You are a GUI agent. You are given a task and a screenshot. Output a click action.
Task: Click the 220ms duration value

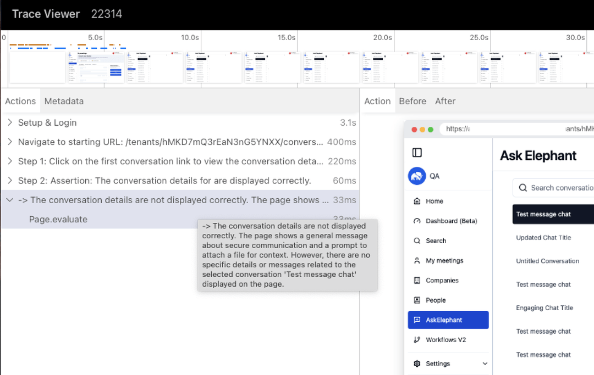point(342,161)
